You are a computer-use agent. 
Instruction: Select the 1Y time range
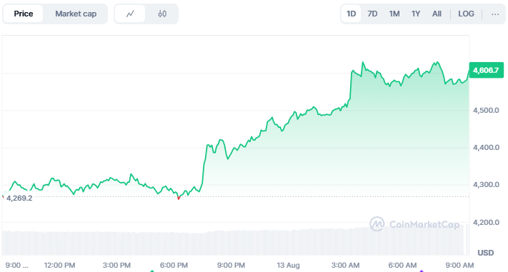(416, 14)
